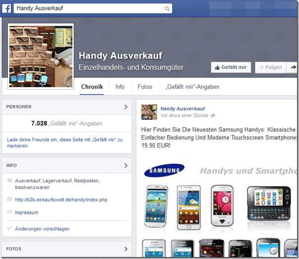Image resolution: width=299 pixels, height=259 pixels.
Task: Click Änderungen vorschlagen link
Action: pos(42,229)
